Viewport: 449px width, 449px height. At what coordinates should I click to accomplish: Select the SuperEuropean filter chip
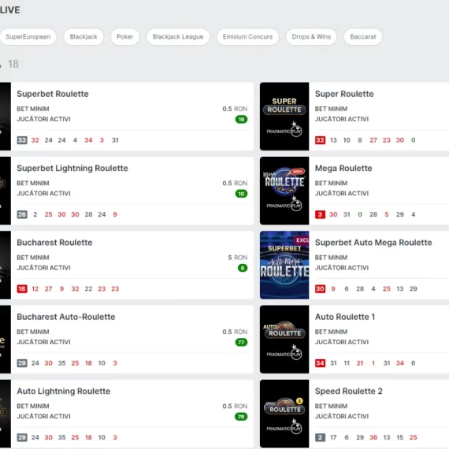point(28,37)
